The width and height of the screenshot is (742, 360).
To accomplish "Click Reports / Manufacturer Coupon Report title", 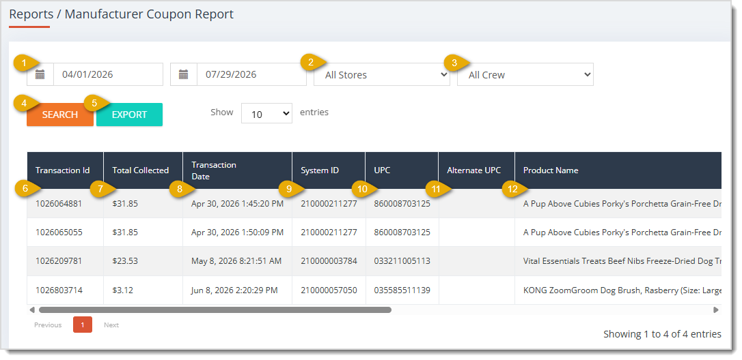I will (122, 14).
